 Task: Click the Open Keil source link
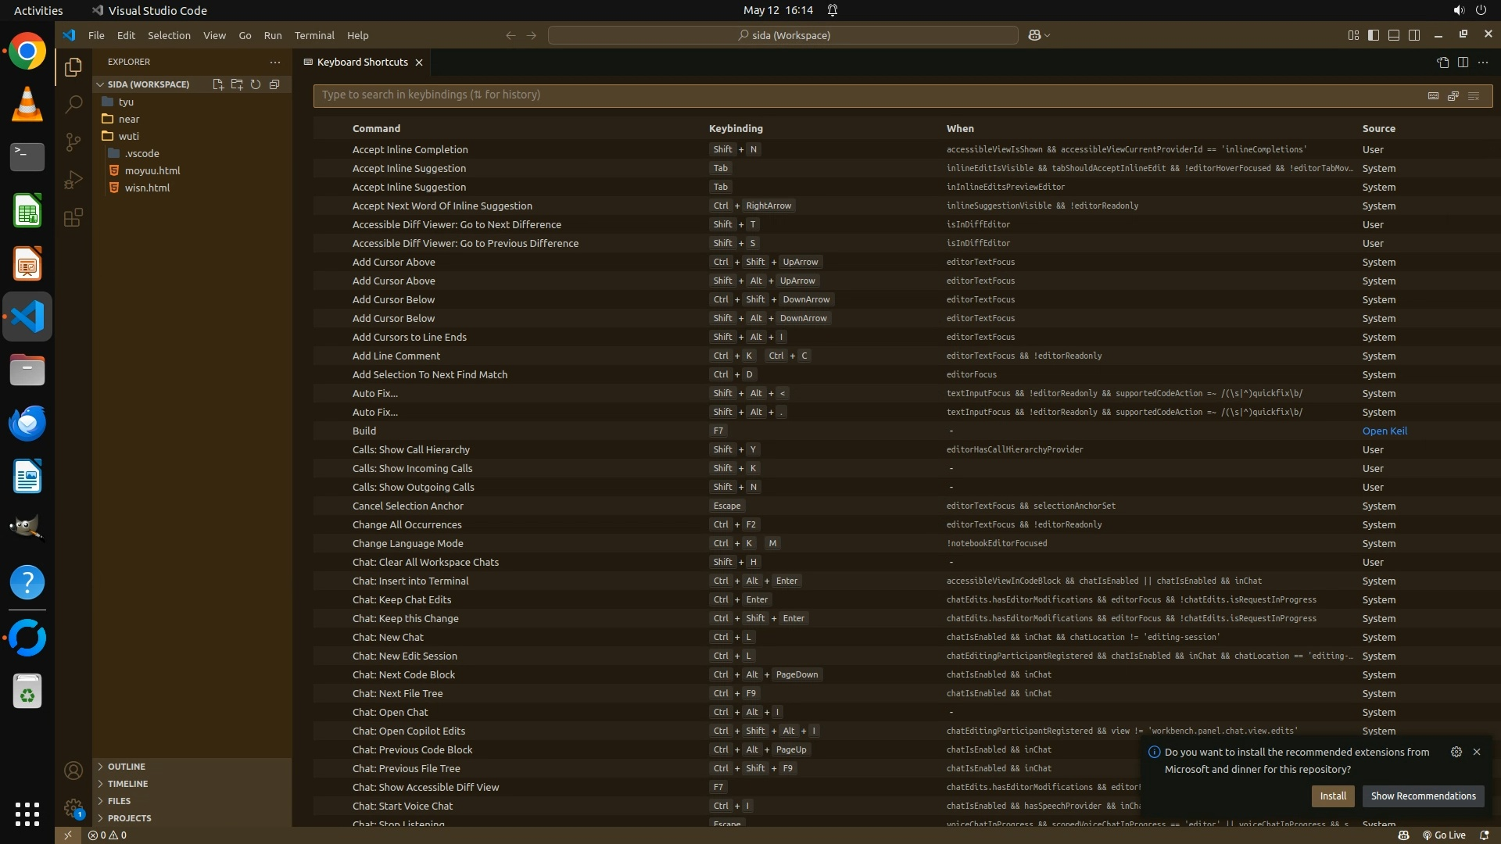click(x=1385, y=431)
